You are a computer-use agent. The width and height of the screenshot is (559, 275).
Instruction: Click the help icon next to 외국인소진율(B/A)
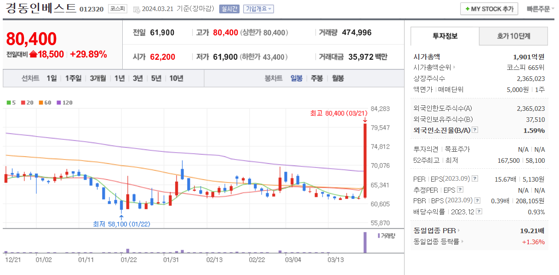[x=475, y=130]
